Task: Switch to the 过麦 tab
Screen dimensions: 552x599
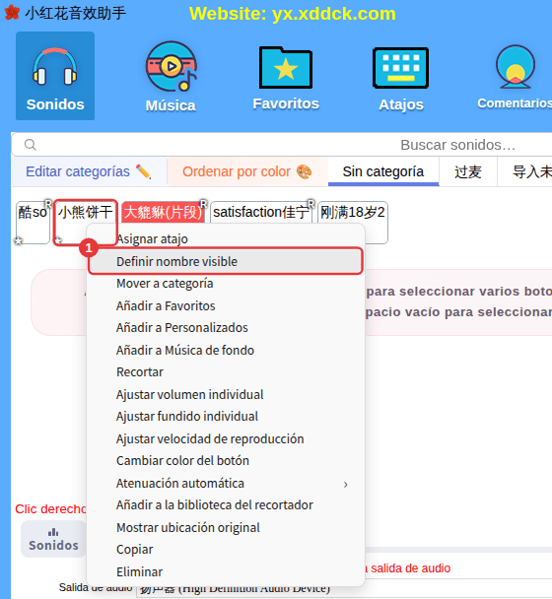Action: [x=468, y=171]
